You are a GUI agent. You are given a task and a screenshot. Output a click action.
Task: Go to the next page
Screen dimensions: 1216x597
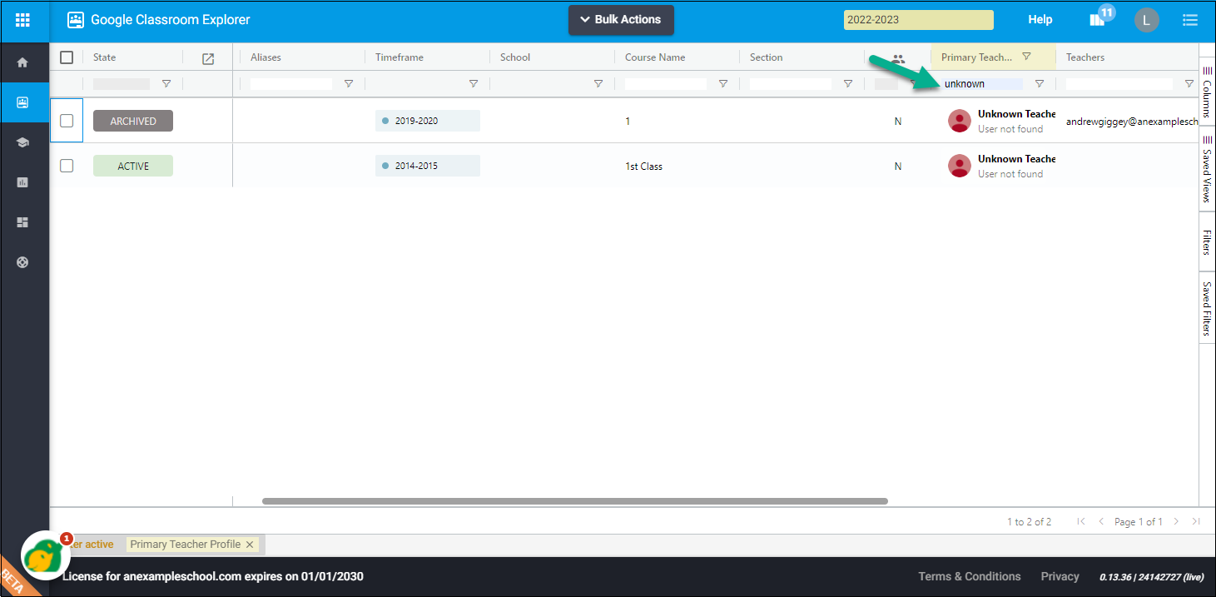(x=1176, y=521)
